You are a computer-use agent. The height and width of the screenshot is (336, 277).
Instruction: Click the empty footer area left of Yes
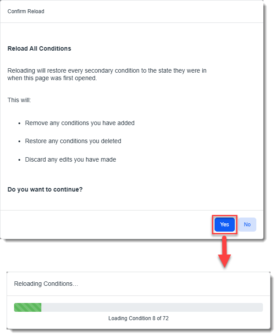[x=106, y=225]
